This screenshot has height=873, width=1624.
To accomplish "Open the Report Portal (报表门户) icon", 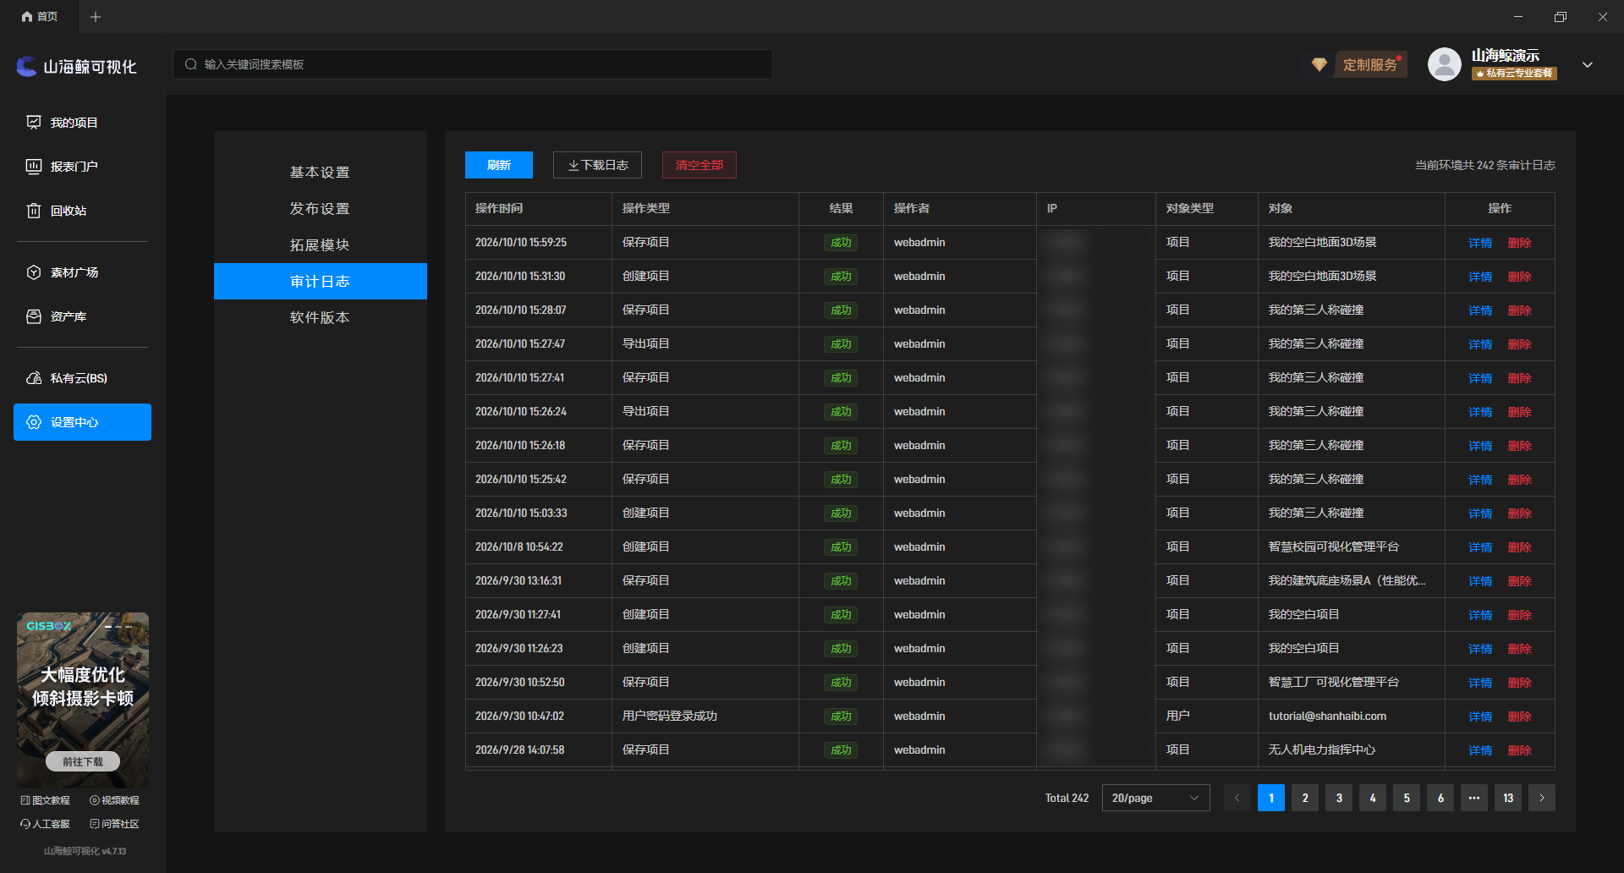I will [34, 167].
